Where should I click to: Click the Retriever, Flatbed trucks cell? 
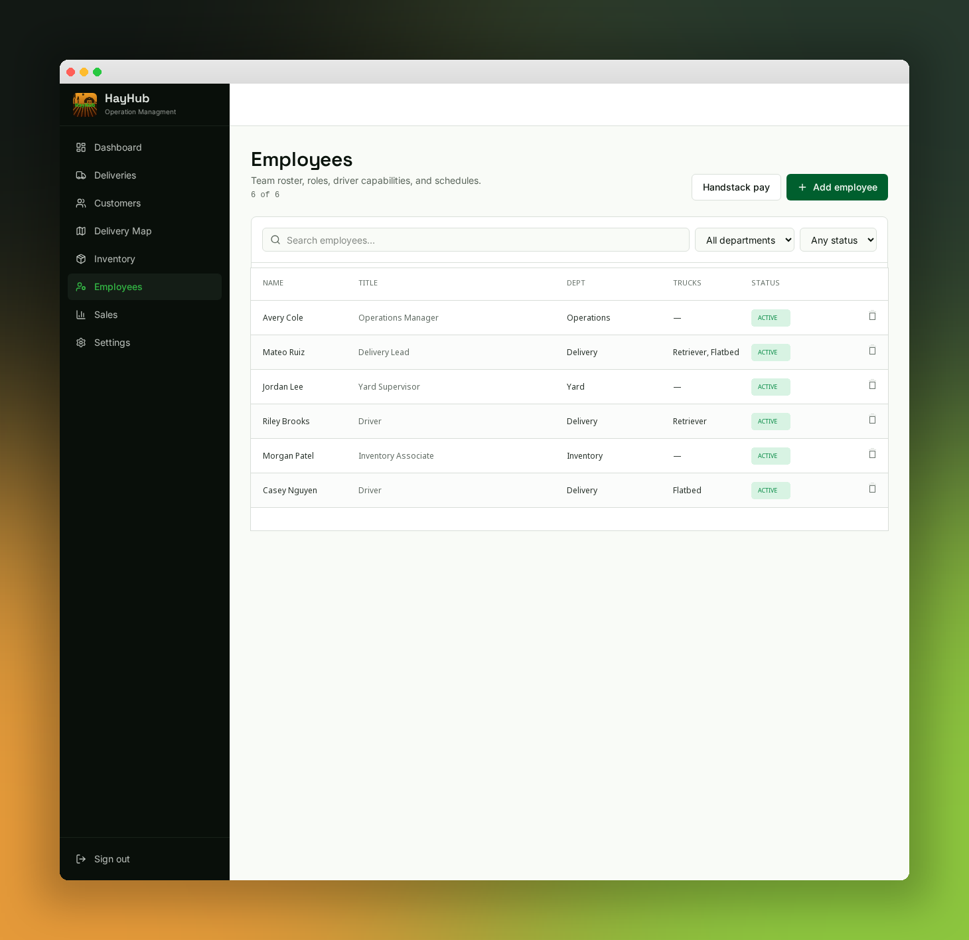(x=706, y=352)
